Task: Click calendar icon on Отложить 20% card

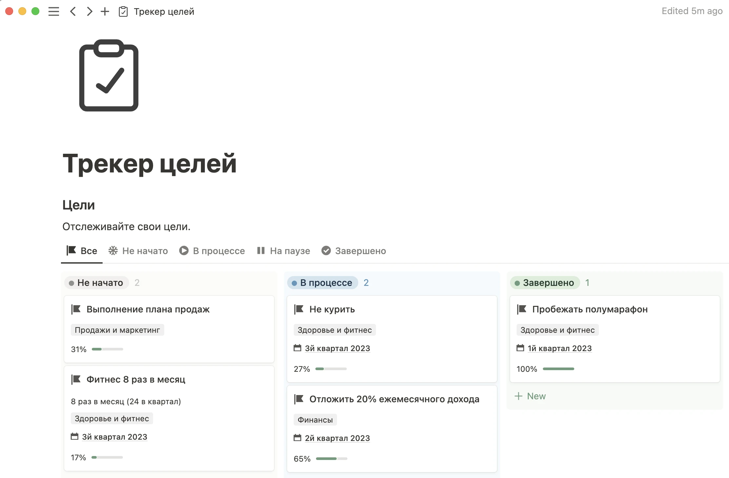Action: click(x=297, y=438)
